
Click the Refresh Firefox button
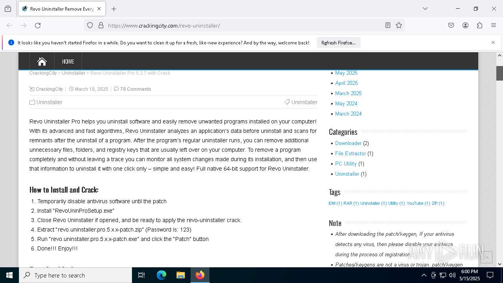click(338, 43)
